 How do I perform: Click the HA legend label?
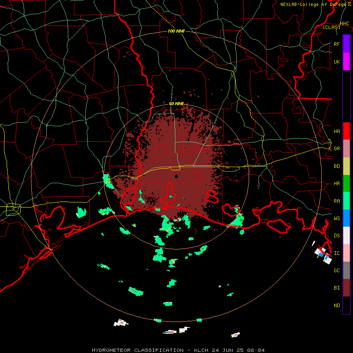click(337, 131)
